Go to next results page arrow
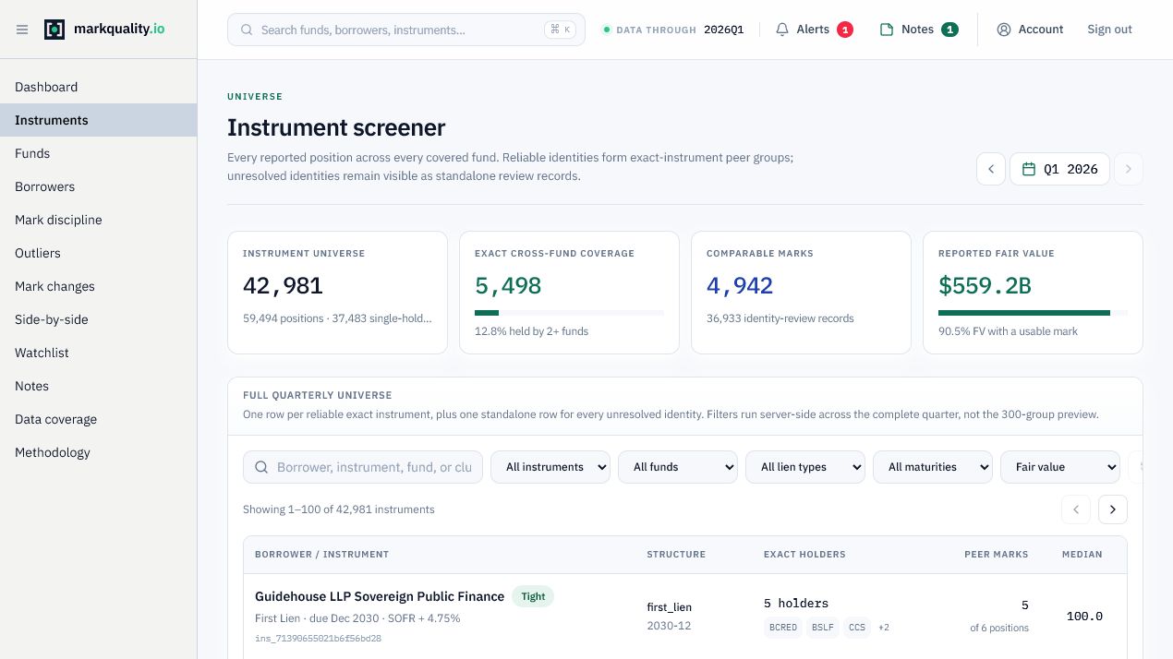Image resolution: width=1173 pixels, height=659 pixels. (x=1113, y=509)
